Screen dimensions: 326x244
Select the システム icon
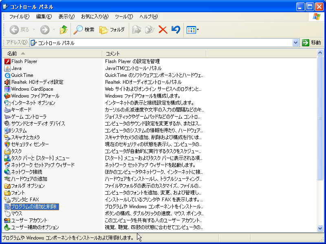point(7,131)
